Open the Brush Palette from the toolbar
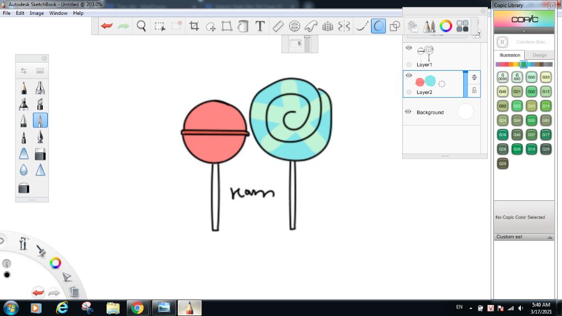The width and height of the screenshot is (562, 316). [x=429, y=26]
